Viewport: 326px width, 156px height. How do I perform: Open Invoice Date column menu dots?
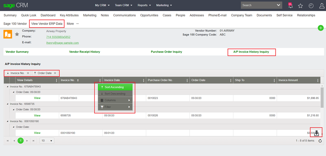(x=143, y=80)
